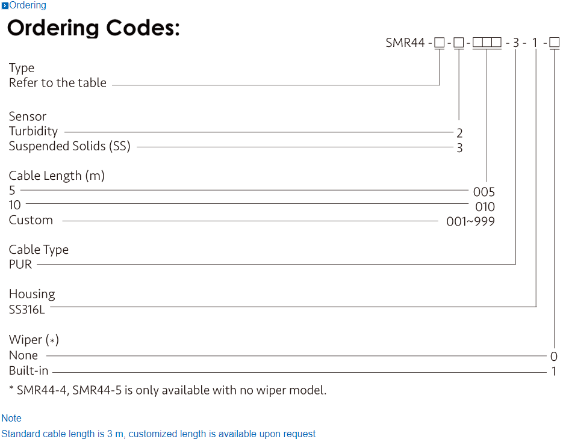
Task: Click the "Refer to the table" text
Action: (x=58, y=83)
